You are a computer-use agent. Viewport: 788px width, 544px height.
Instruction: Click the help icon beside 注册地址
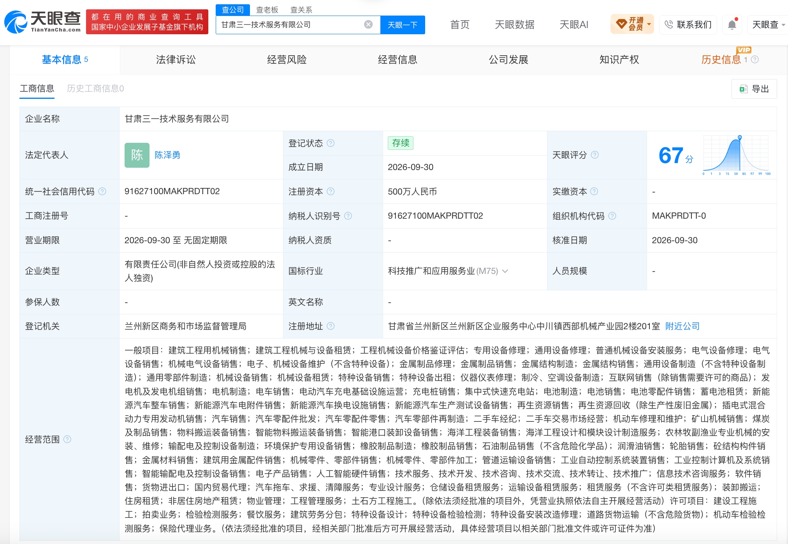[331, 326]
